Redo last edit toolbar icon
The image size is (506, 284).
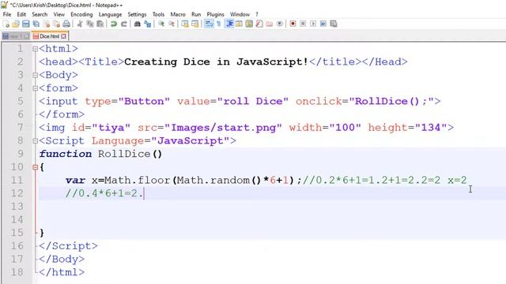(x=123, y=24)
